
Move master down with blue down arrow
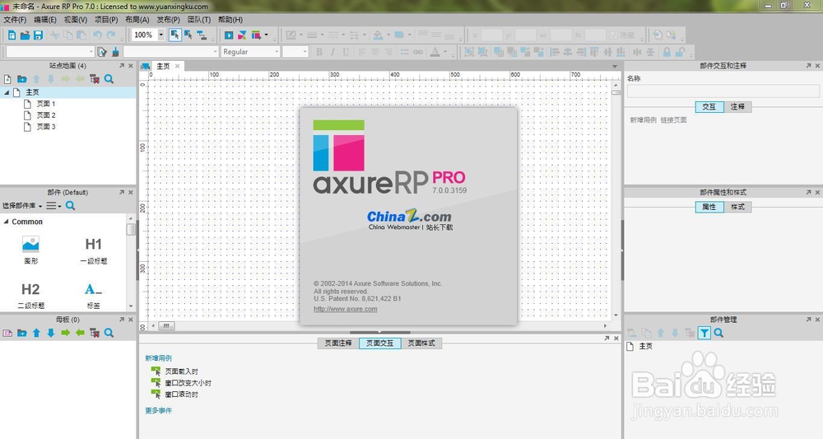[x=51, y=333]
